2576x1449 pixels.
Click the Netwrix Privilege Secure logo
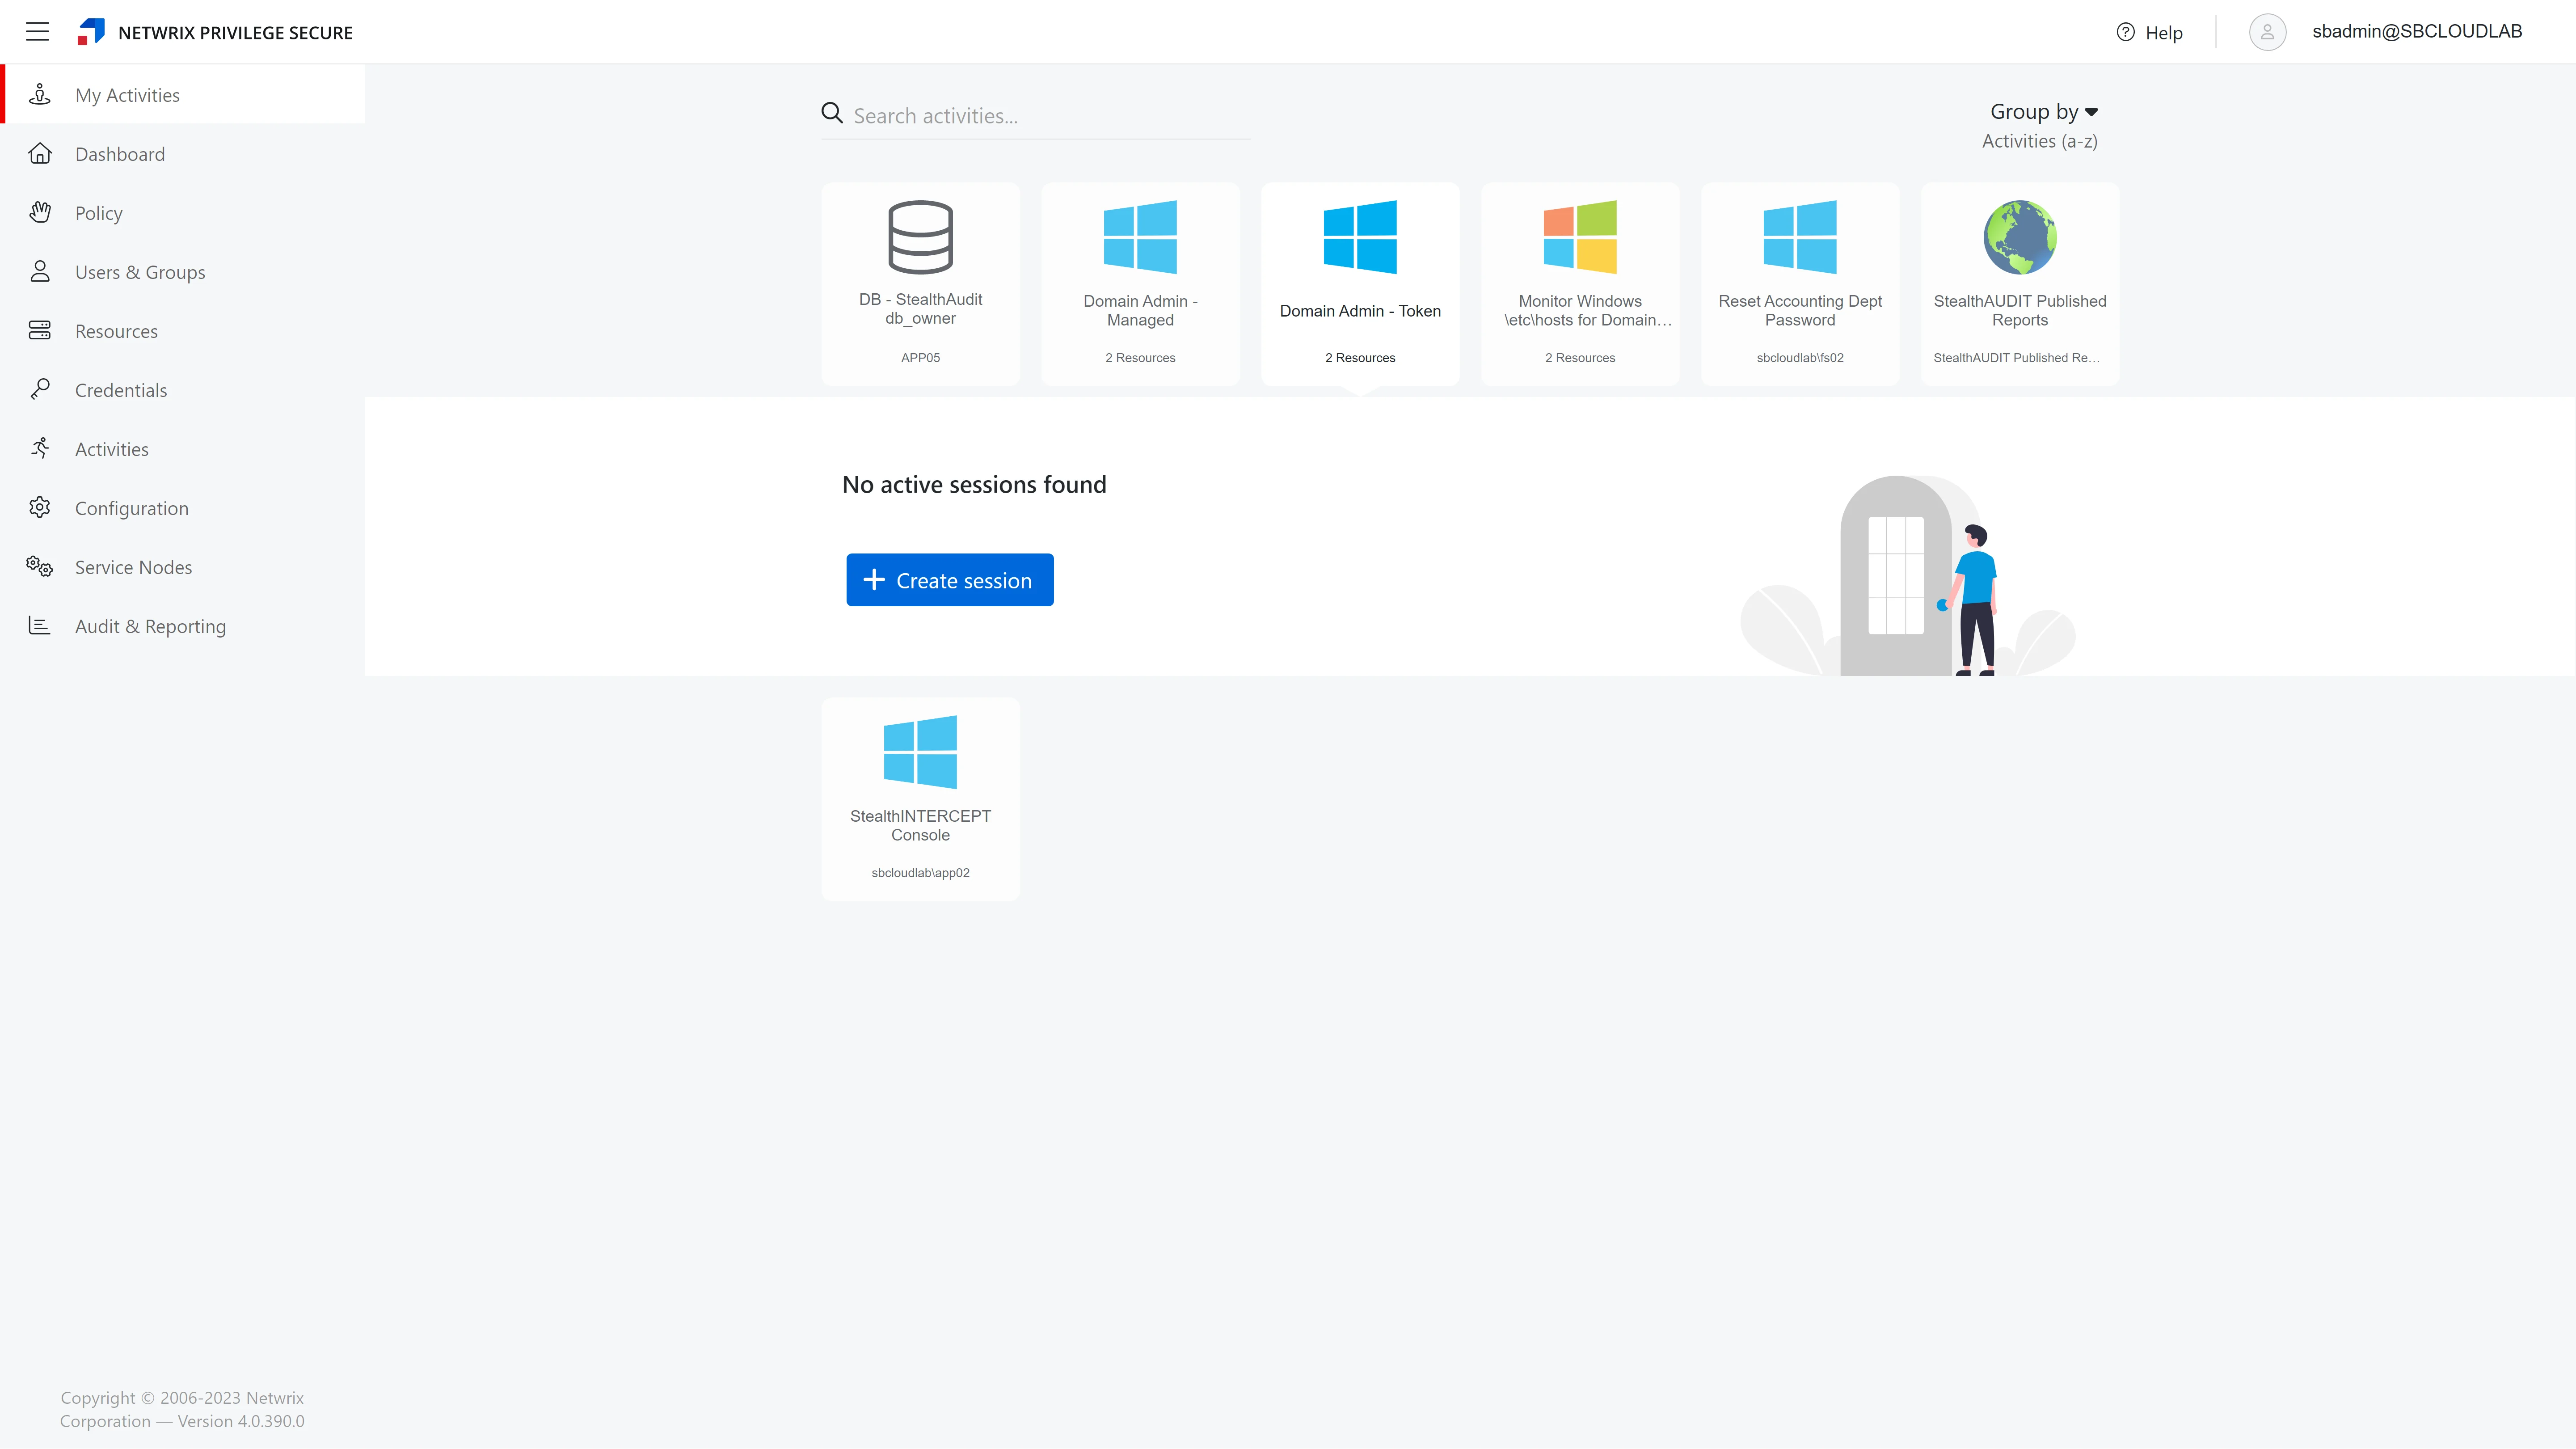91,32
